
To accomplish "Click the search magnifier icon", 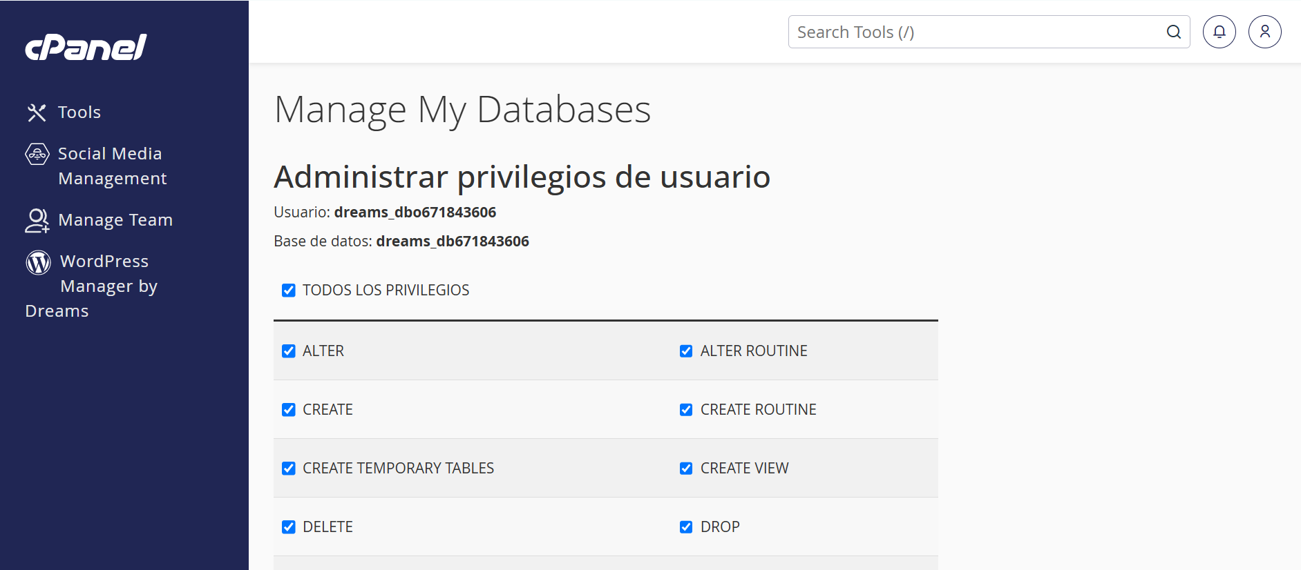I will [x=1173, y=32].
